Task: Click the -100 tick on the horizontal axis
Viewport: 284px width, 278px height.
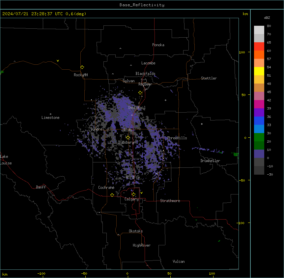Action: pyautogui.click(x=41, y=273)
